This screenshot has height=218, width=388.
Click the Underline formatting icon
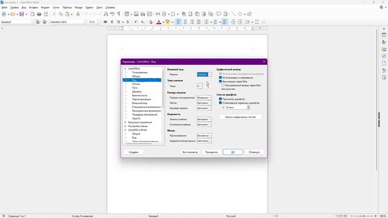click(x=119, y=22)
